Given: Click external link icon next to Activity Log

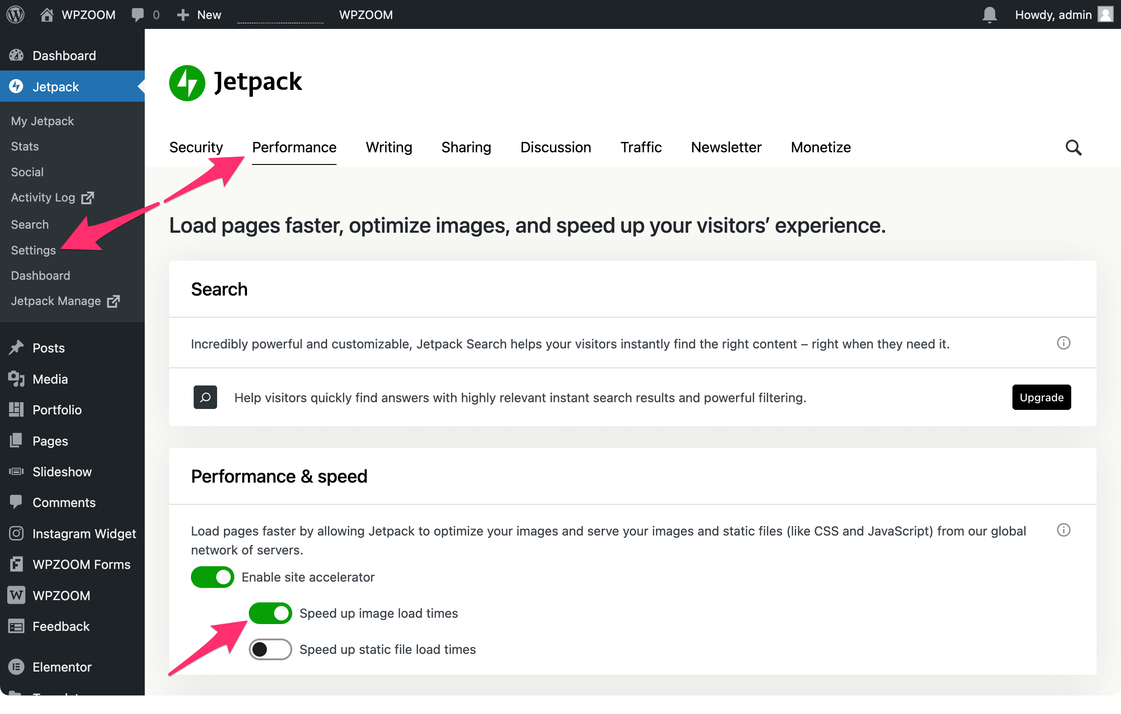Looking at the screenshot, I should tap(87, 197).
